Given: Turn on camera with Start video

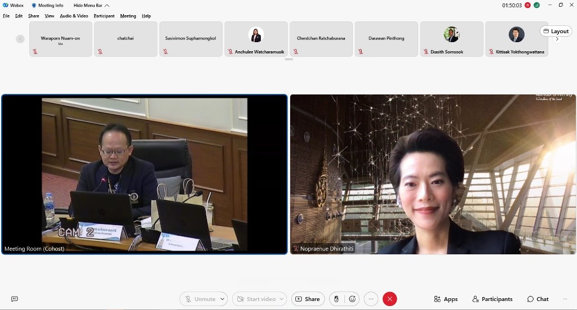Looking at the screenshot, I should [255, 299].
